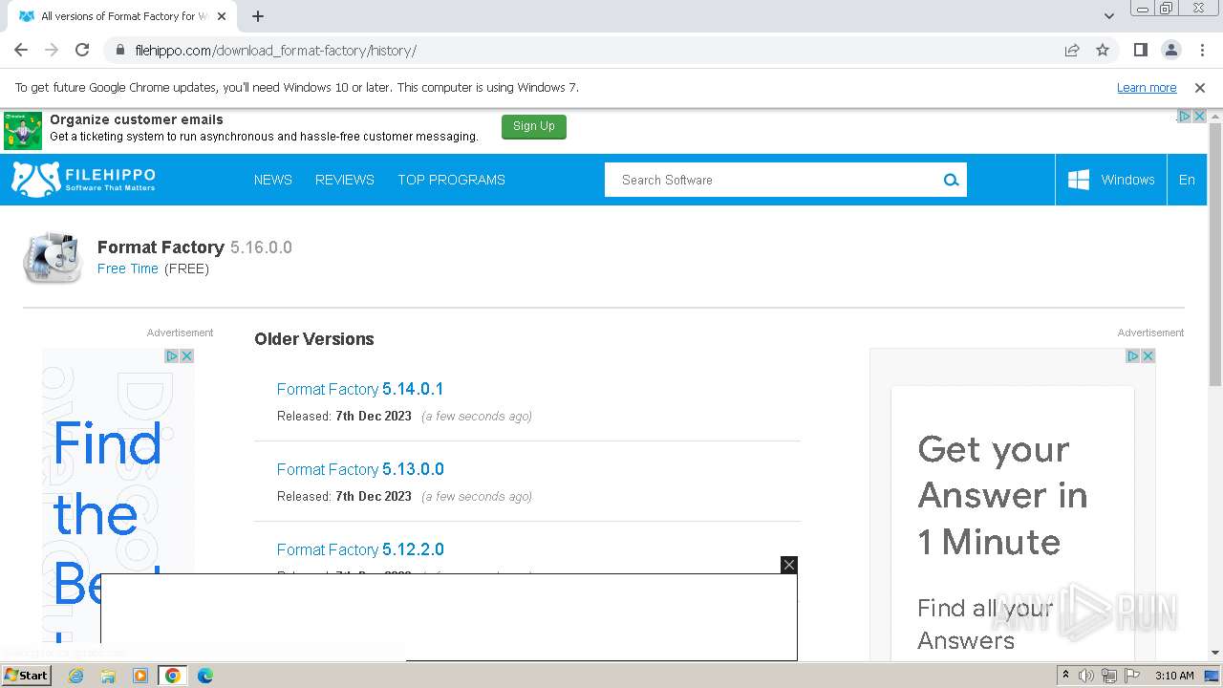Open the Learn more link
The width and height of the screenshot is (1223, 688).
(1147, 87)
